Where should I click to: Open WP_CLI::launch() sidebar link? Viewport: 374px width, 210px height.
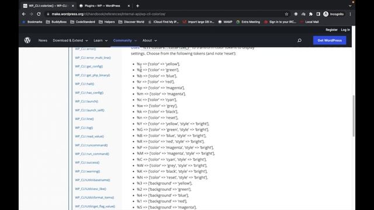pos(86,101)
